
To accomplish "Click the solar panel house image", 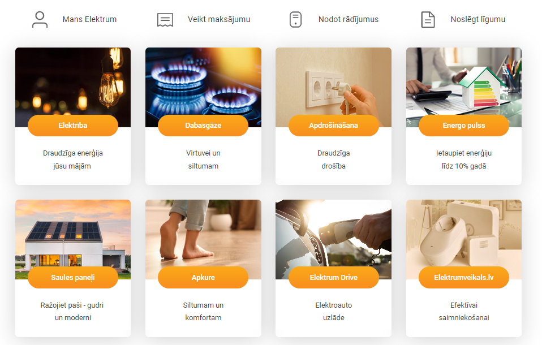I will click(x=73, y=235).
